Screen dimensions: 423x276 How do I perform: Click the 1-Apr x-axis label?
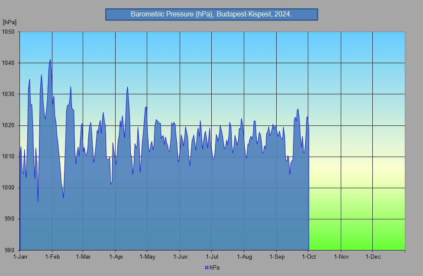(116, 257)
